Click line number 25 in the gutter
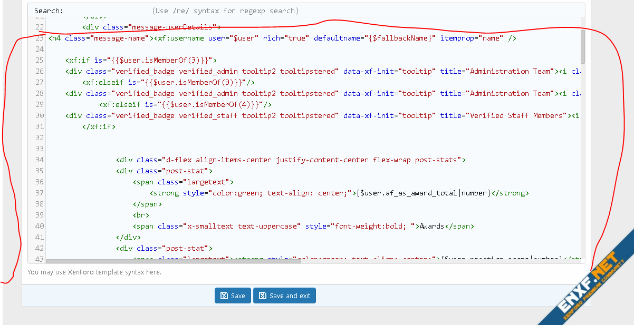The image size is (634, 325). 40,60
